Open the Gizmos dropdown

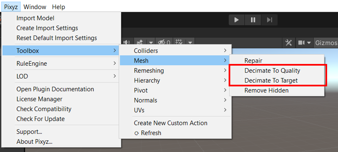pyautogui.click(x=326, y=43)
